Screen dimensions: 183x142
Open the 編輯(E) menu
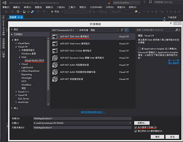pyautogui.click(x=16, y=7)
